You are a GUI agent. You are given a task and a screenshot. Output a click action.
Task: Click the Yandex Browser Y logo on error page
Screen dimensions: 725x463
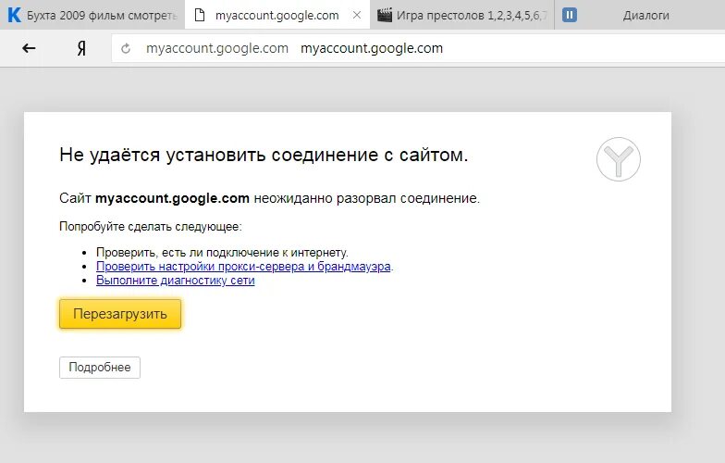pos(618,159)
